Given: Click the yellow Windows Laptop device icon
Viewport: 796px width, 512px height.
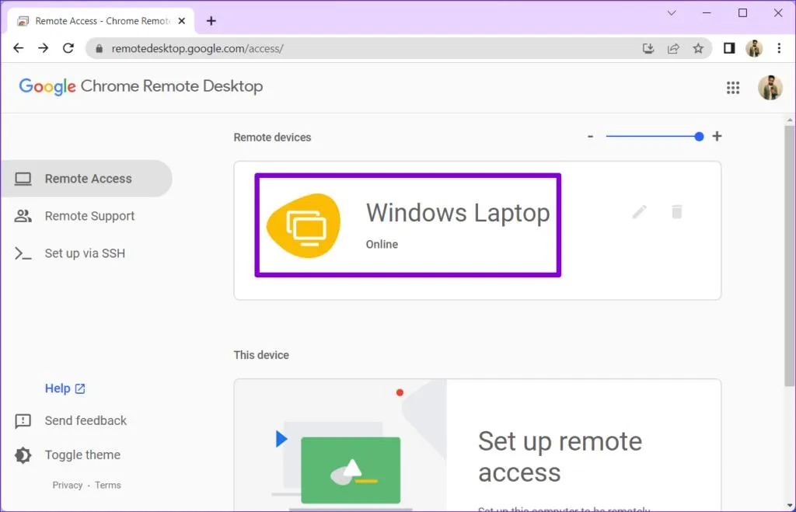Looking at the screenshot, I should pos(304,225).
